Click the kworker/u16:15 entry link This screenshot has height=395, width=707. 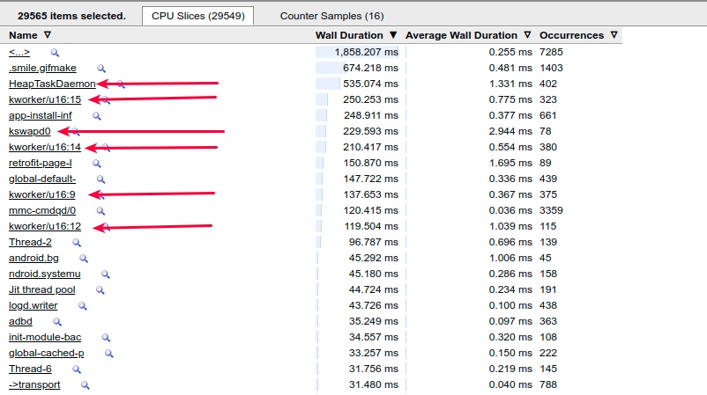[44, 100]
